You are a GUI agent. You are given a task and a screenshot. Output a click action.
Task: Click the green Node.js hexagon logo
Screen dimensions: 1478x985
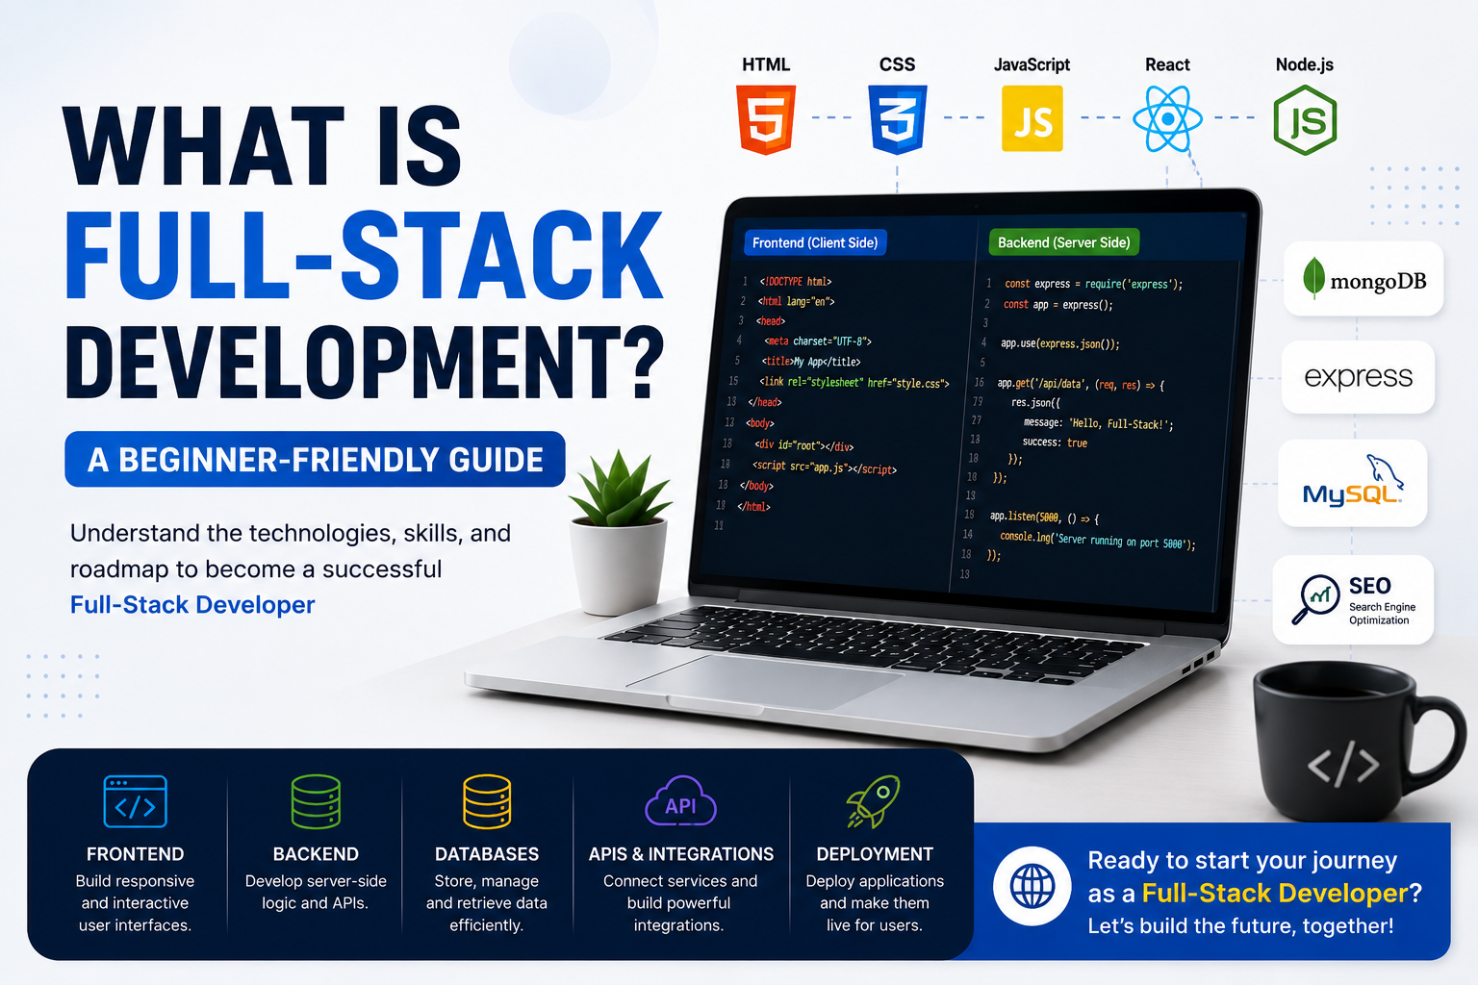pos(1306,120)
